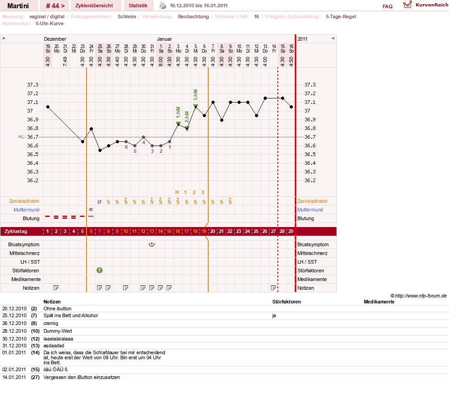Screen dimensions: 449x406
Task: Click the 7:49 measurement time on 21. Di
Action: coord(65,61)
